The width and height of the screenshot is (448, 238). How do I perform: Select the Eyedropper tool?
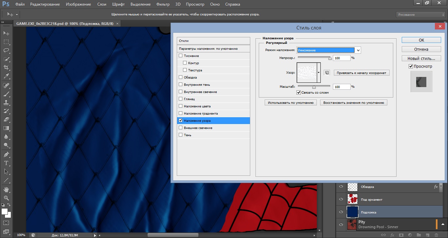coord(6,76)
